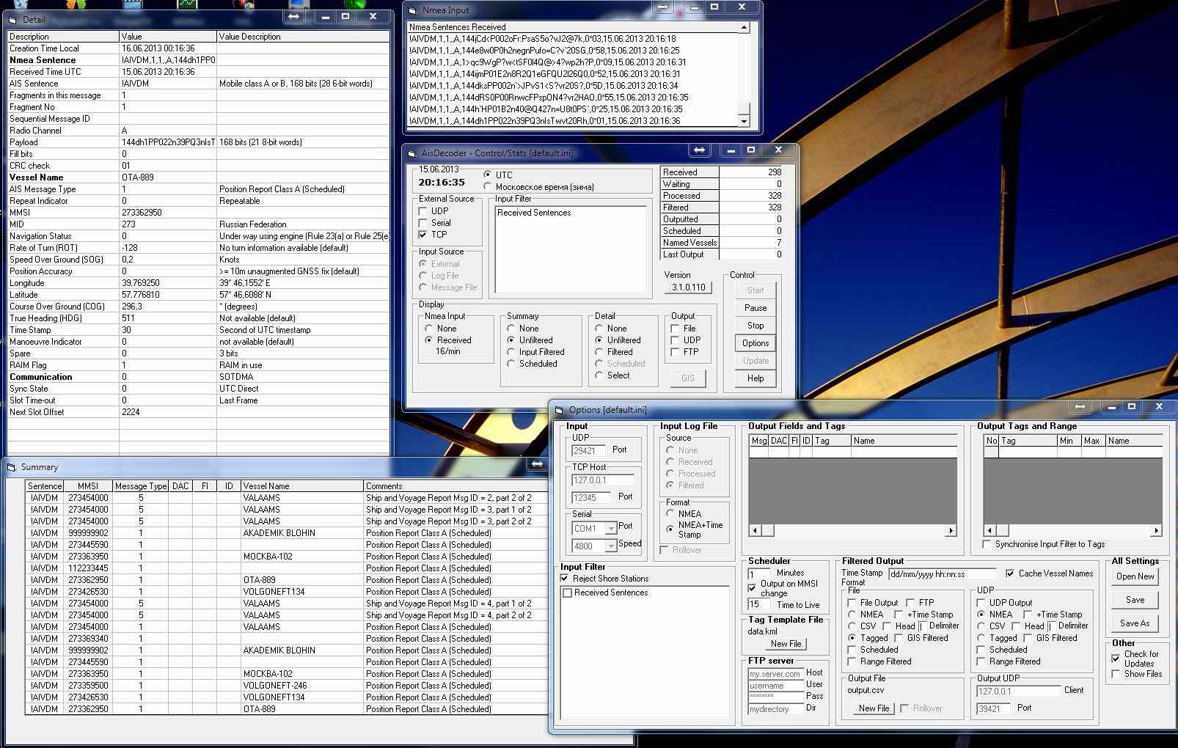Select the UTC time radio button

(x=487, y=175)
